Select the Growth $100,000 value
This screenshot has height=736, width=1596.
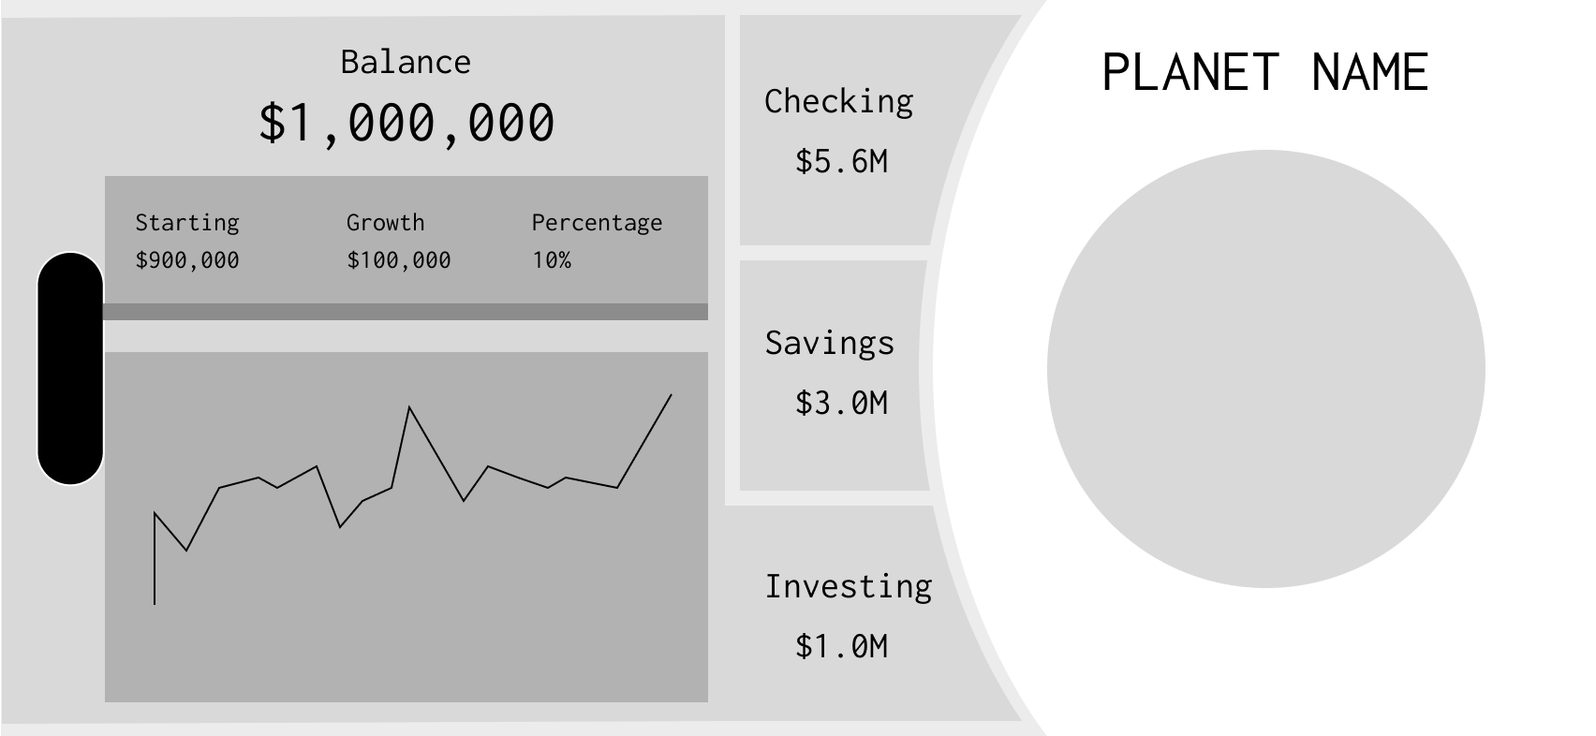(399, 260)
